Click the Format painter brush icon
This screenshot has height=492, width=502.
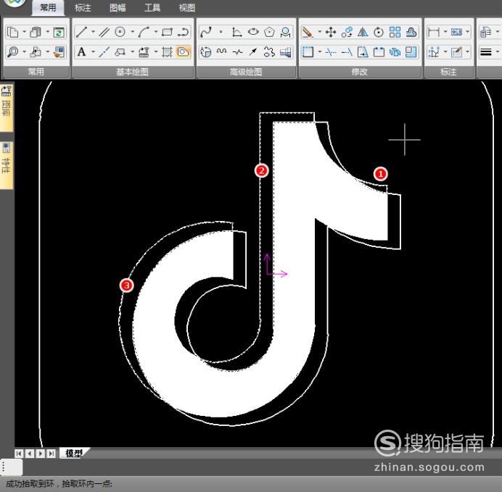click(59, 51)
